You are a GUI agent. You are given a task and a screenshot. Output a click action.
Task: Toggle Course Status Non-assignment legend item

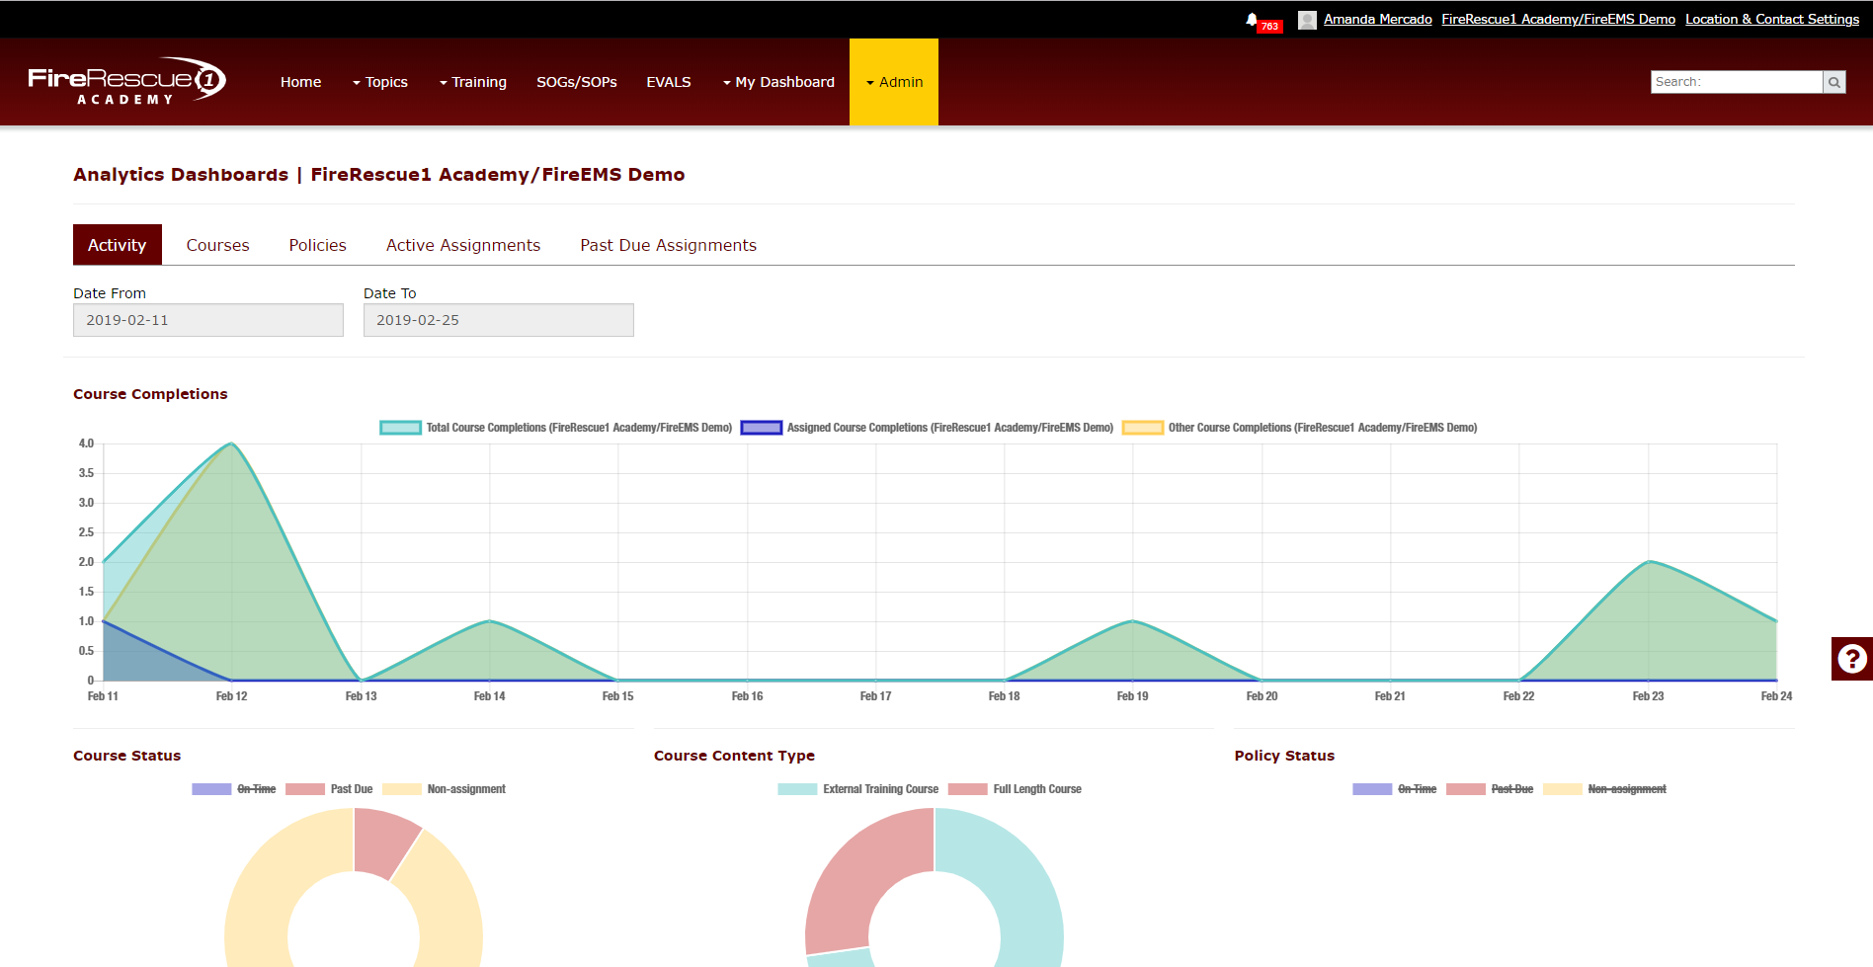tap(444, 789)
